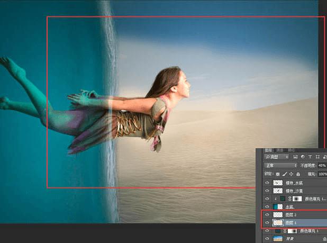Viewport: 327px width, 243px height.
Task: Switch to the 图层 panel tab
Action: (x=268, y=150)
